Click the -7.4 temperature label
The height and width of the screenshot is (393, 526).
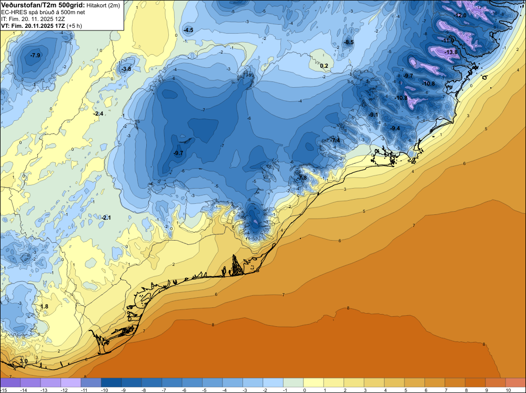coord(335,140)
